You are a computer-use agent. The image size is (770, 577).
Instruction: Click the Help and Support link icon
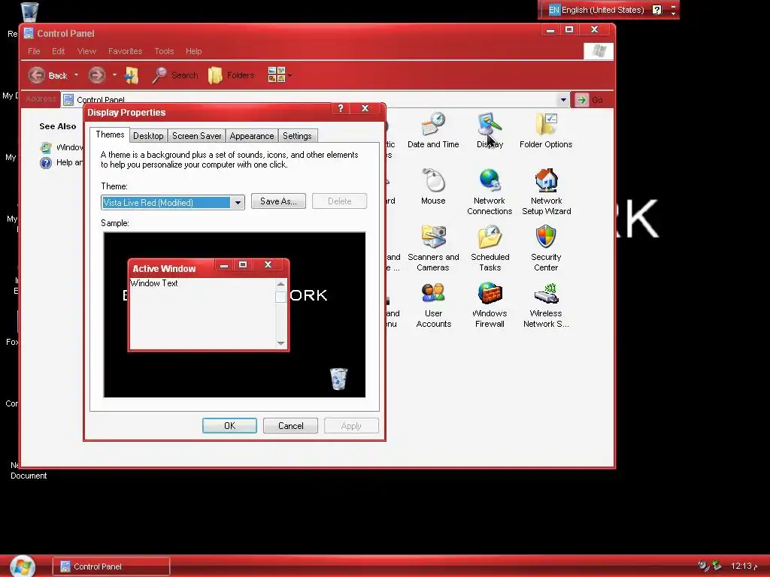[46, 162]
